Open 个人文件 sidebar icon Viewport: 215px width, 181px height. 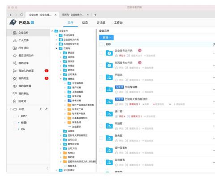tap(15, 40)
